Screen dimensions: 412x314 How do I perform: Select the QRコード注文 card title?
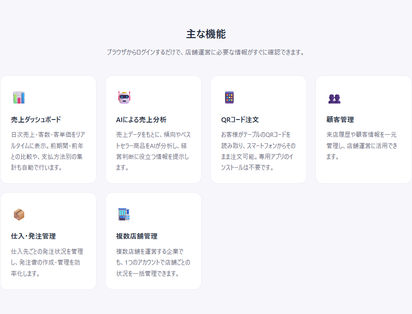[x=240, y=120]
